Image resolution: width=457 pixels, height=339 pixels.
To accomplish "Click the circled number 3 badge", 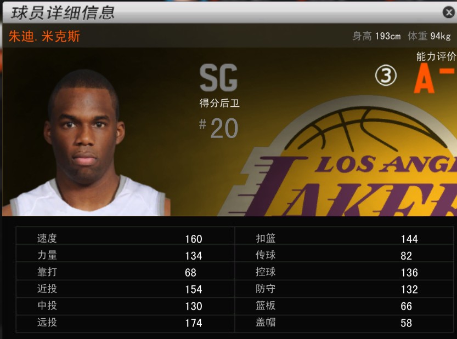I will click(x=386, y=76).
